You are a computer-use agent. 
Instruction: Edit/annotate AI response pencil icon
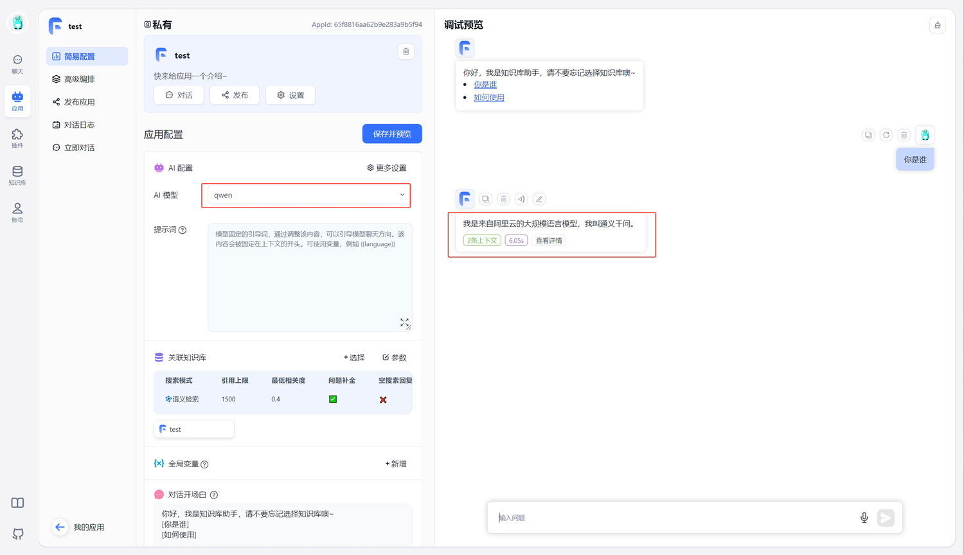539,199
